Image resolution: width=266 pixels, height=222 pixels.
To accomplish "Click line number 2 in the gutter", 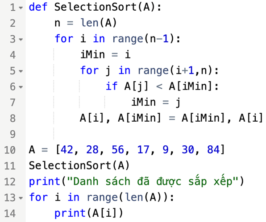I will click(13, 23).
